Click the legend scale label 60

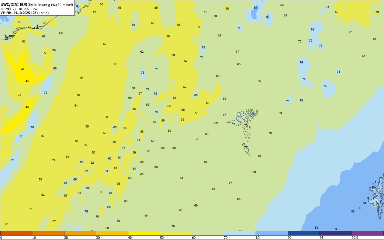[x=194, y=238]
